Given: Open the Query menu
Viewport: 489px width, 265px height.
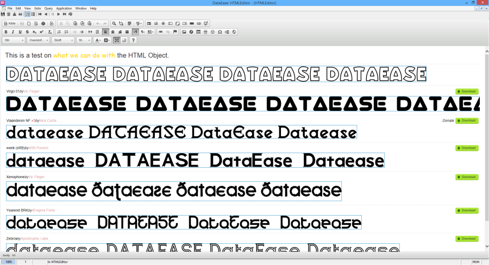Looking at the screenshot, I should [x=48, y=9].
